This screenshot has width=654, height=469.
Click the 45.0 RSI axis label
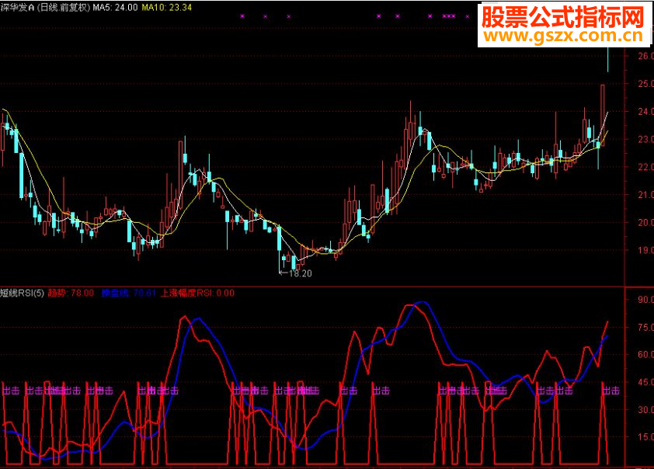click(x=645, y=382)
